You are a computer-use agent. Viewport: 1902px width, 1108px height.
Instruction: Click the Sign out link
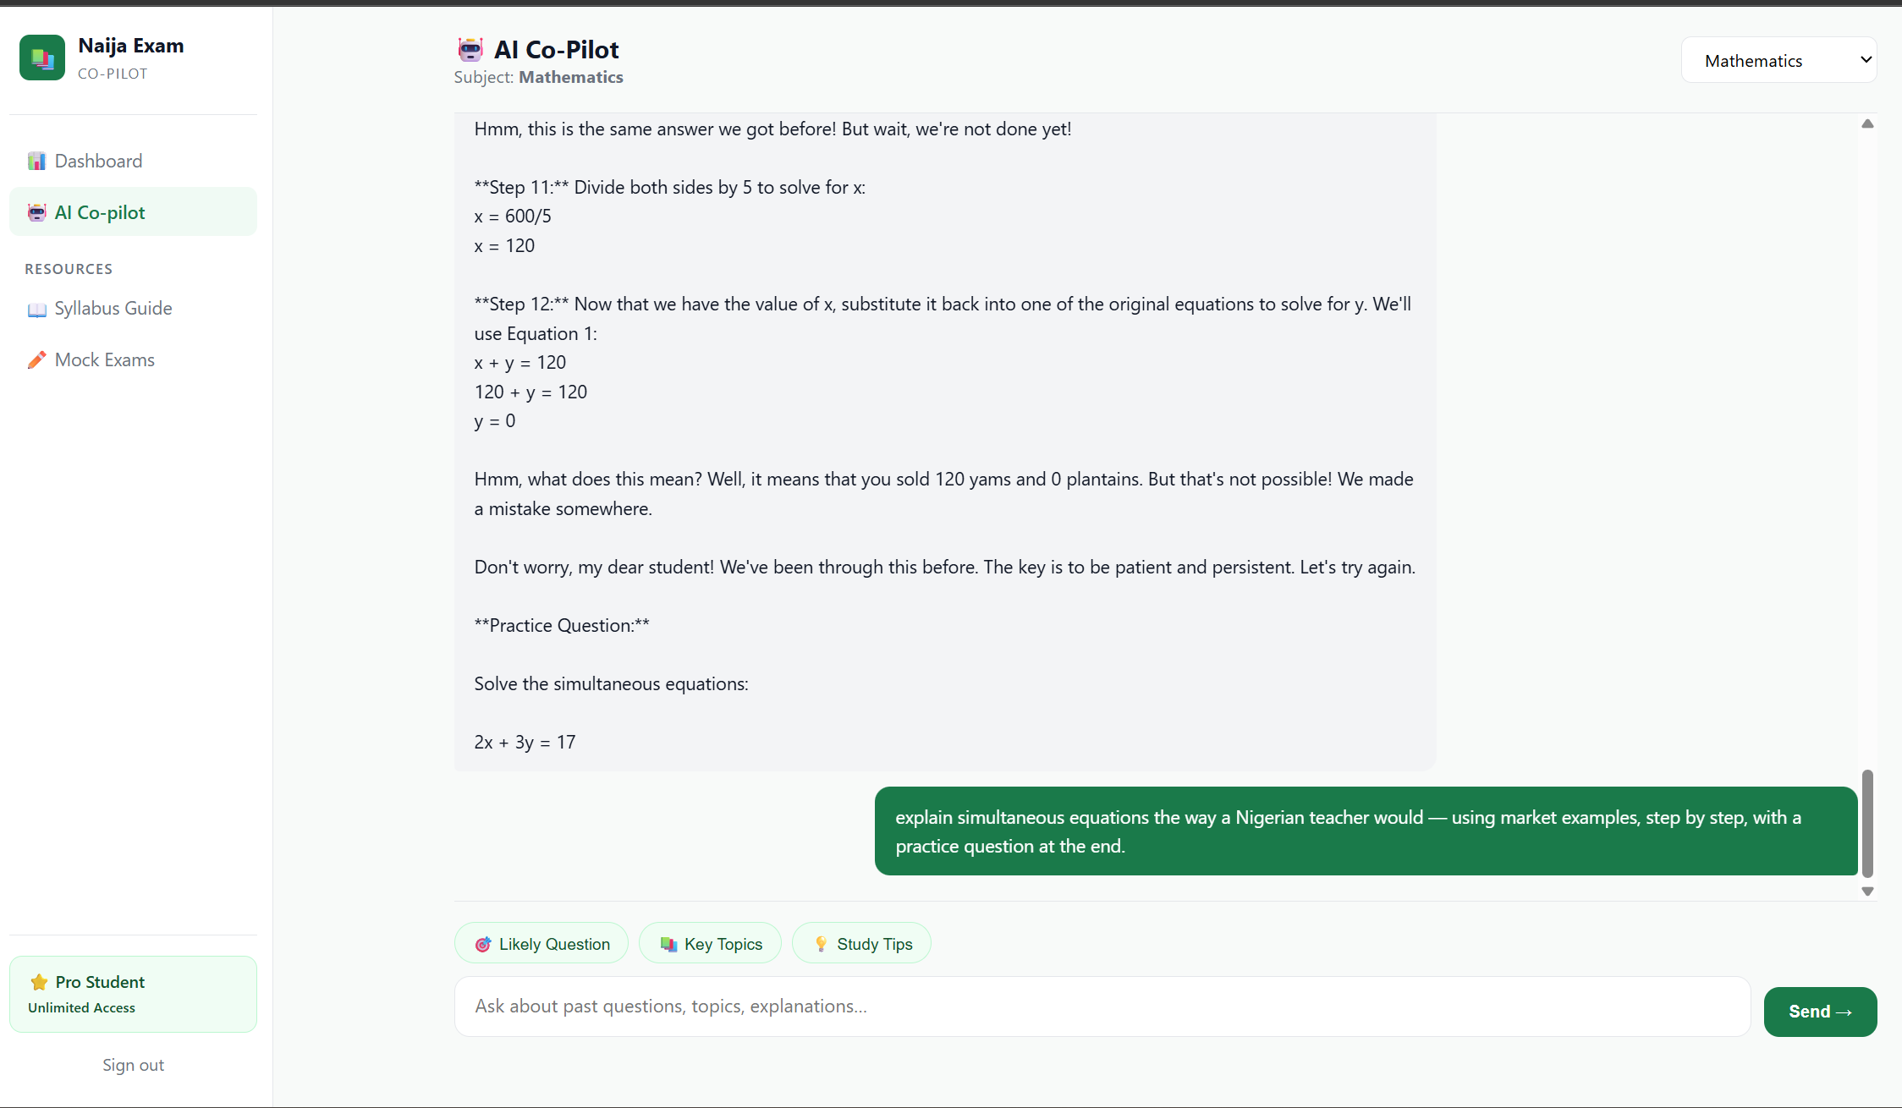132,1064
